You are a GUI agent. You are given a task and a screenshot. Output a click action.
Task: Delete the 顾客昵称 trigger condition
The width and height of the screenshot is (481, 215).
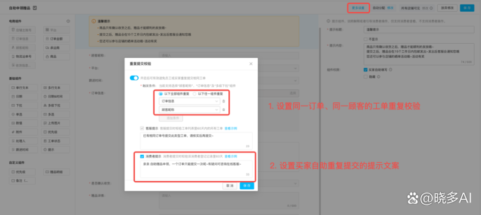click(223, 110)
